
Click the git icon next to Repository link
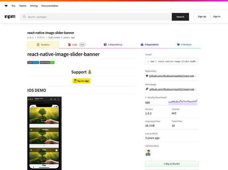[x=147, y=76]
